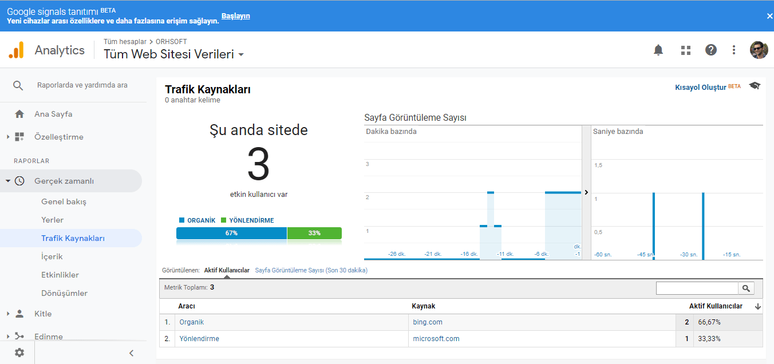Switch to Sayfa Görüntüleme Sayısı tab
The width and height of the screenshot is (774, 364).
(311, 270)
